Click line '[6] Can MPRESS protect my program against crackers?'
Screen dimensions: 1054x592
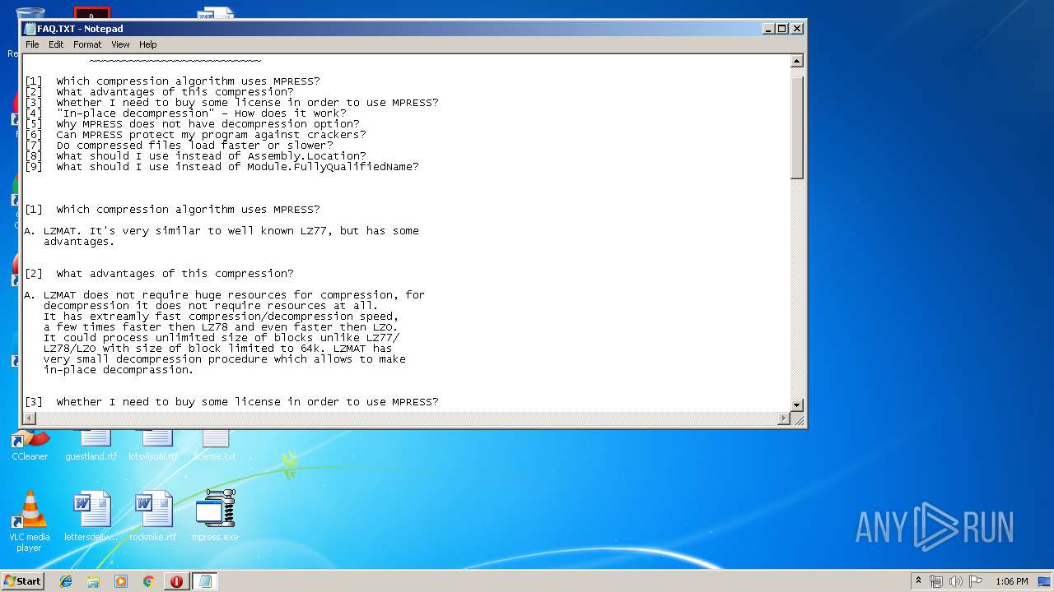pyautogui.click(x=195, y=135)
